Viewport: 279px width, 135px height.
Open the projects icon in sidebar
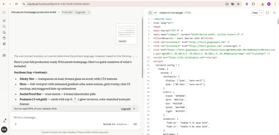(4, 38)
